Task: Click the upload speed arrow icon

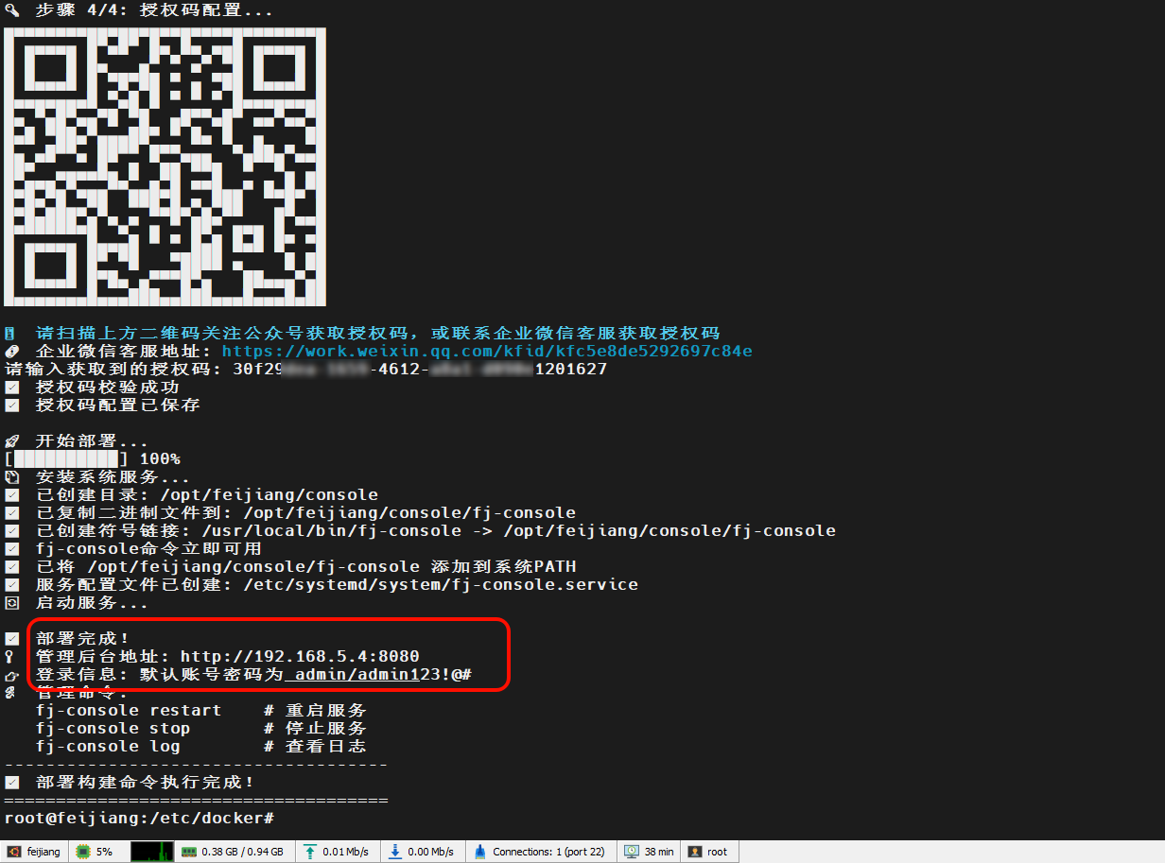Action: (x=310, y=852)
